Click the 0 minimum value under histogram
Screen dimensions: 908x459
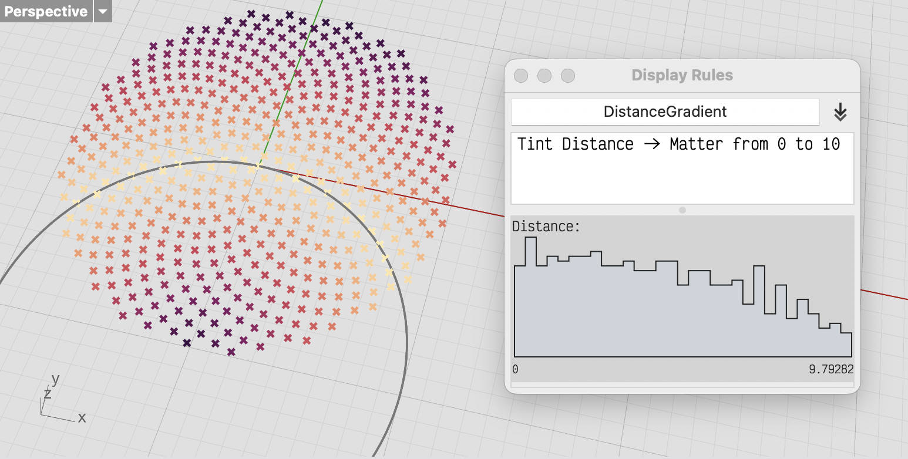515,369
